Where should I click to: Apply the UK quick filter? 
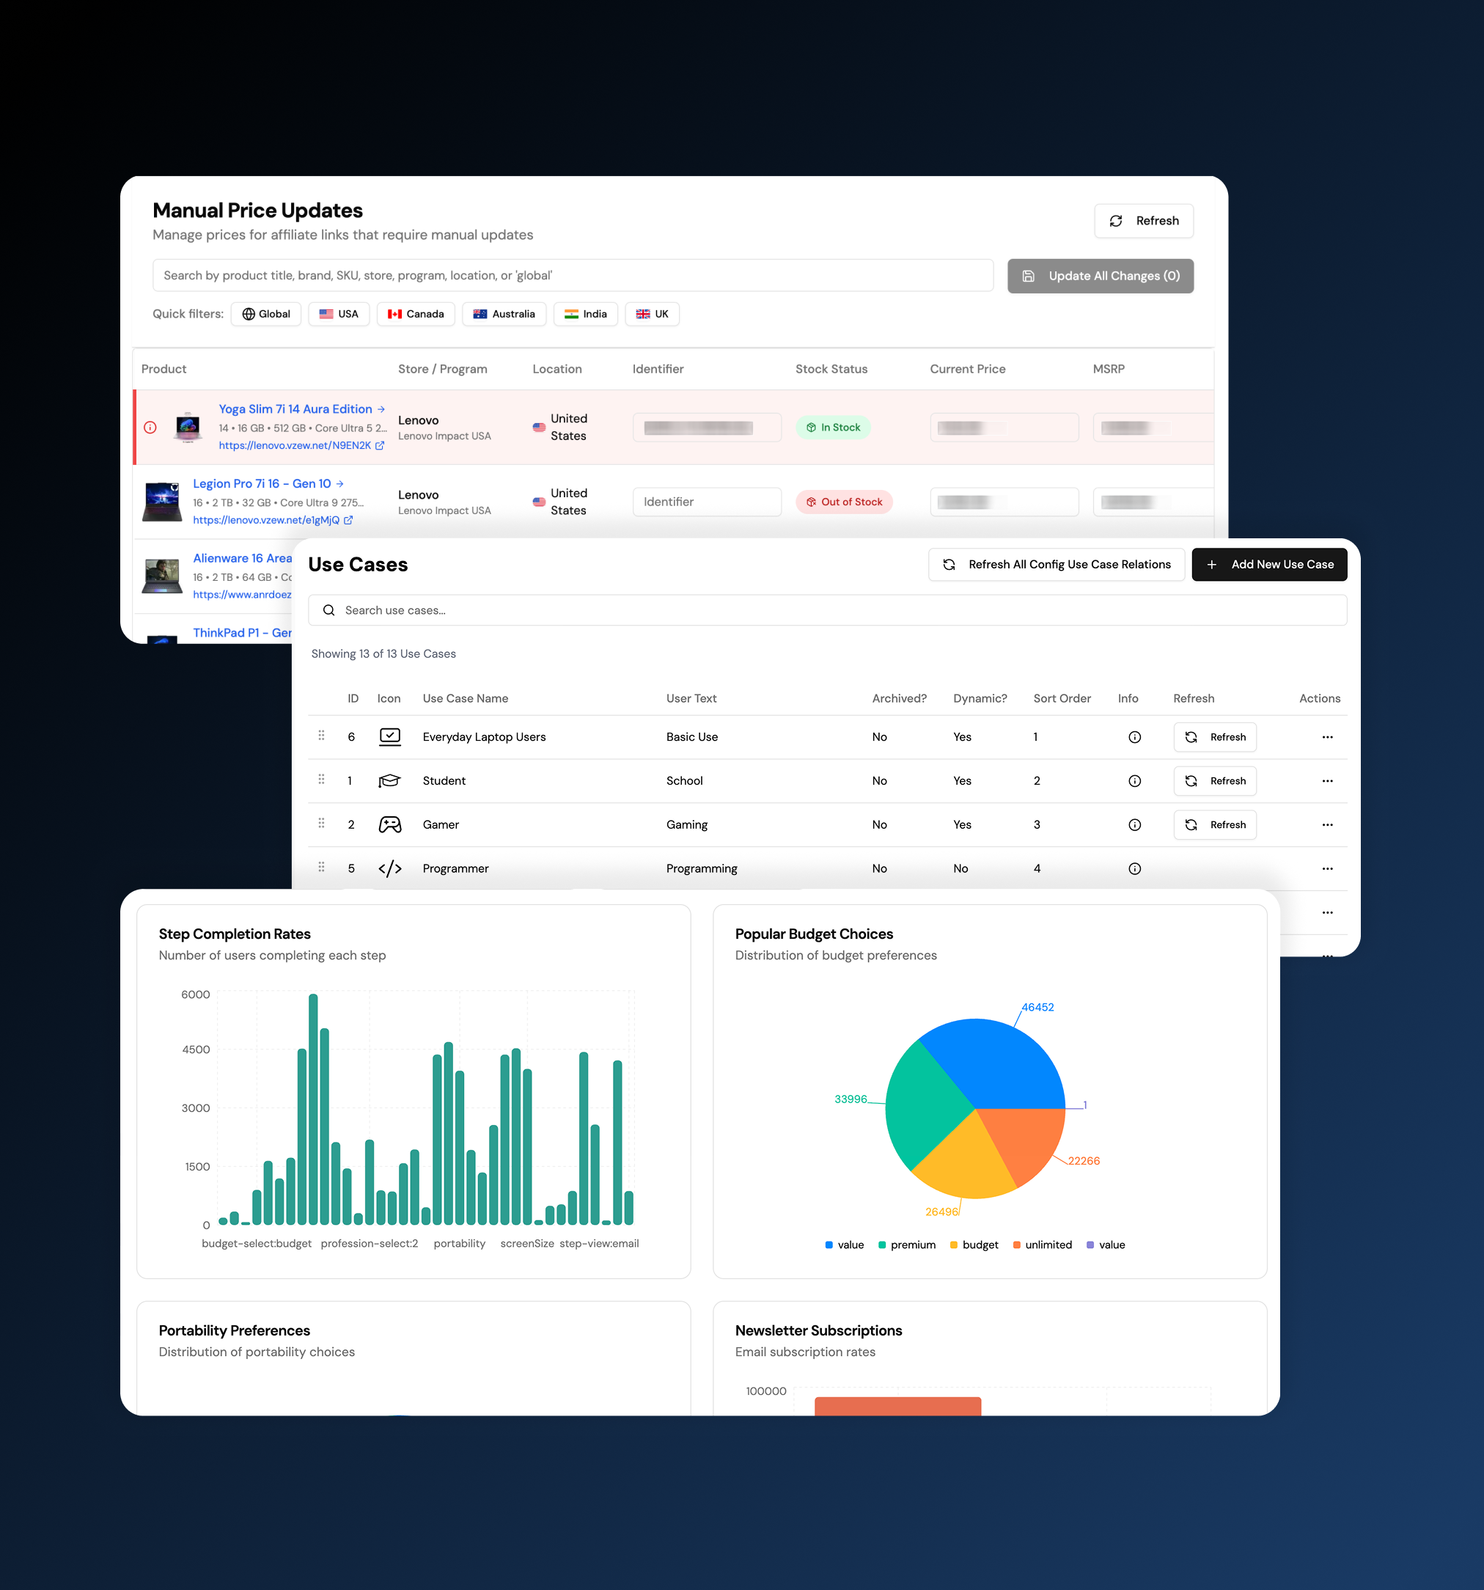653,315
